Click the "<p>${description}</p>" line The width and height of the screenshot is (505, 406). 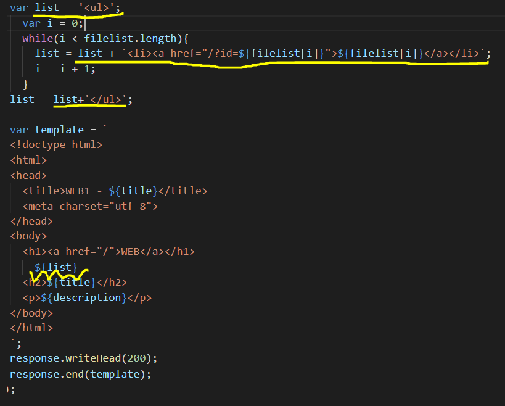(x=87, y=298)
